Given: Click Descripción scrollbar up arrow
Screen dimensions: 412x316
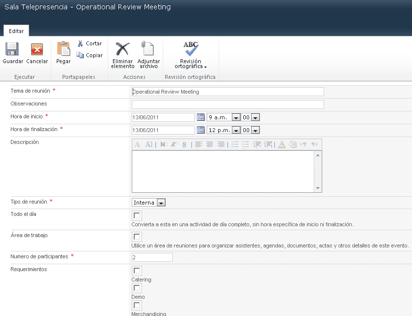Looking at the screenshot, I should [318, 155].
